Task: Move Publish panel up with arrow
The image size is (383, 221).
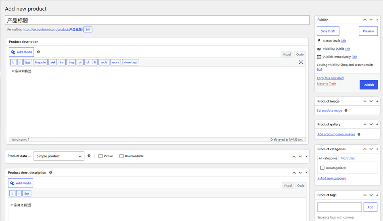Action: click(x=365, y=20)
